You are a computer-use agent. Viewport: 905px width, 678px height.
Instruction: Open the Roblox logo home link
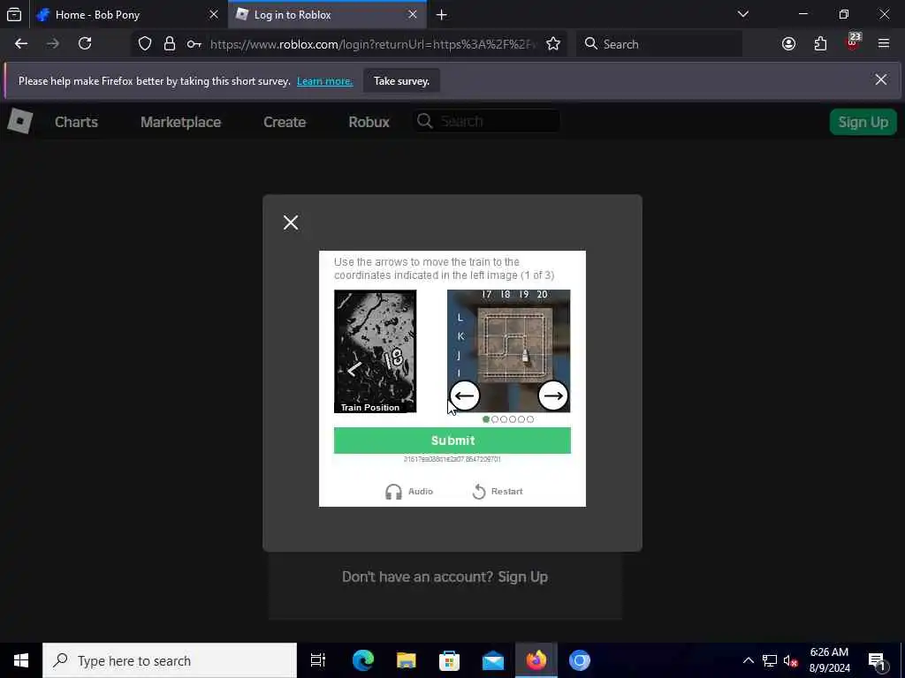pos(19,122)
